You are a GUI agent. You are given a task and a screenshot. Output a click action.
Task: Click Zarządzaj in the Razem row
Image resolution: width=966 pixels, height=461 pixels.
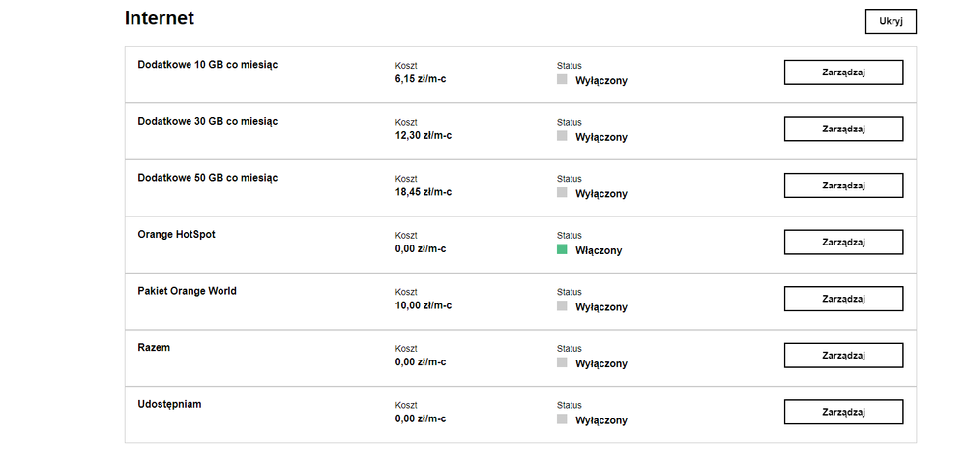(843, 355)
